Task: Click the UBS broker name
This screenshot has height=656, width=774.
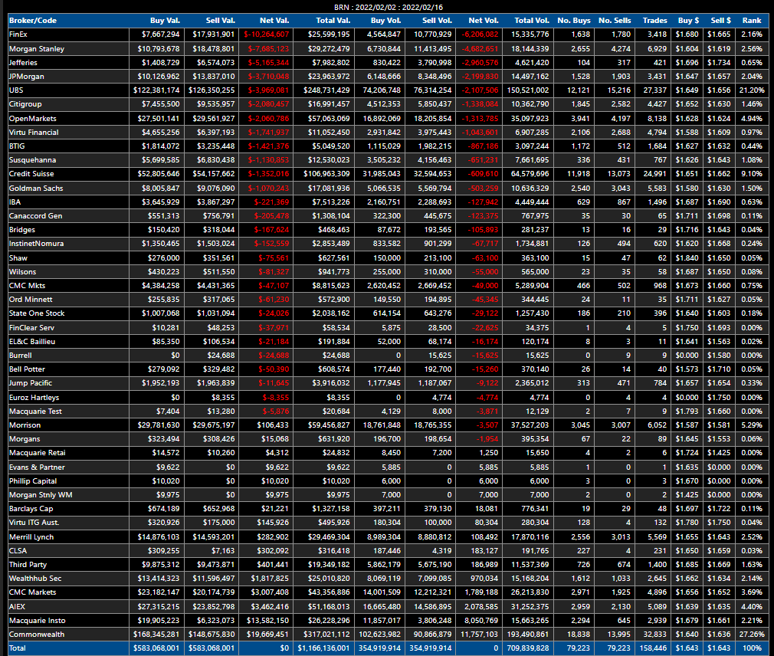Action: pyautogui.click(x=15, y=90)
